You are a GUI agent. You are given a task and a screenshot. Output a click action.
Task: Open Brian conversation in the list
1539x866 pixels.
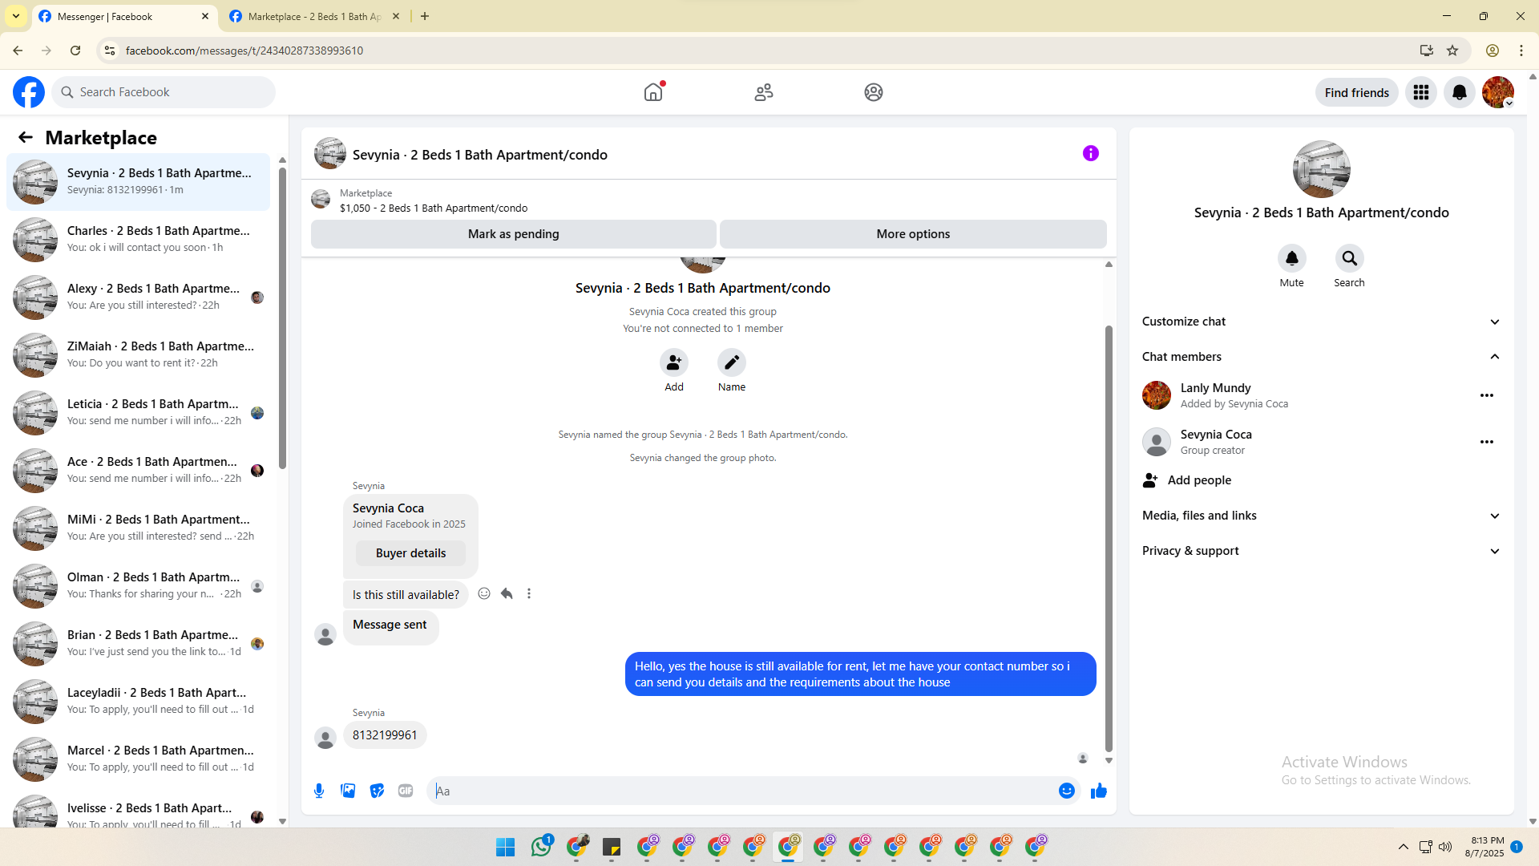click(x=139, y=644)
